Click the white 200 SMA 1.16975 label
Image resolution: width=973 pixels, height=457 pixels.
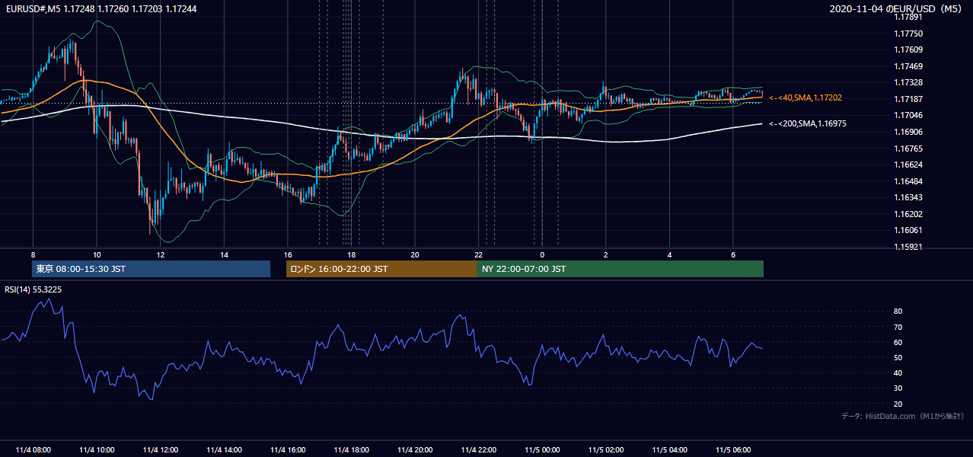coord(806,123)
